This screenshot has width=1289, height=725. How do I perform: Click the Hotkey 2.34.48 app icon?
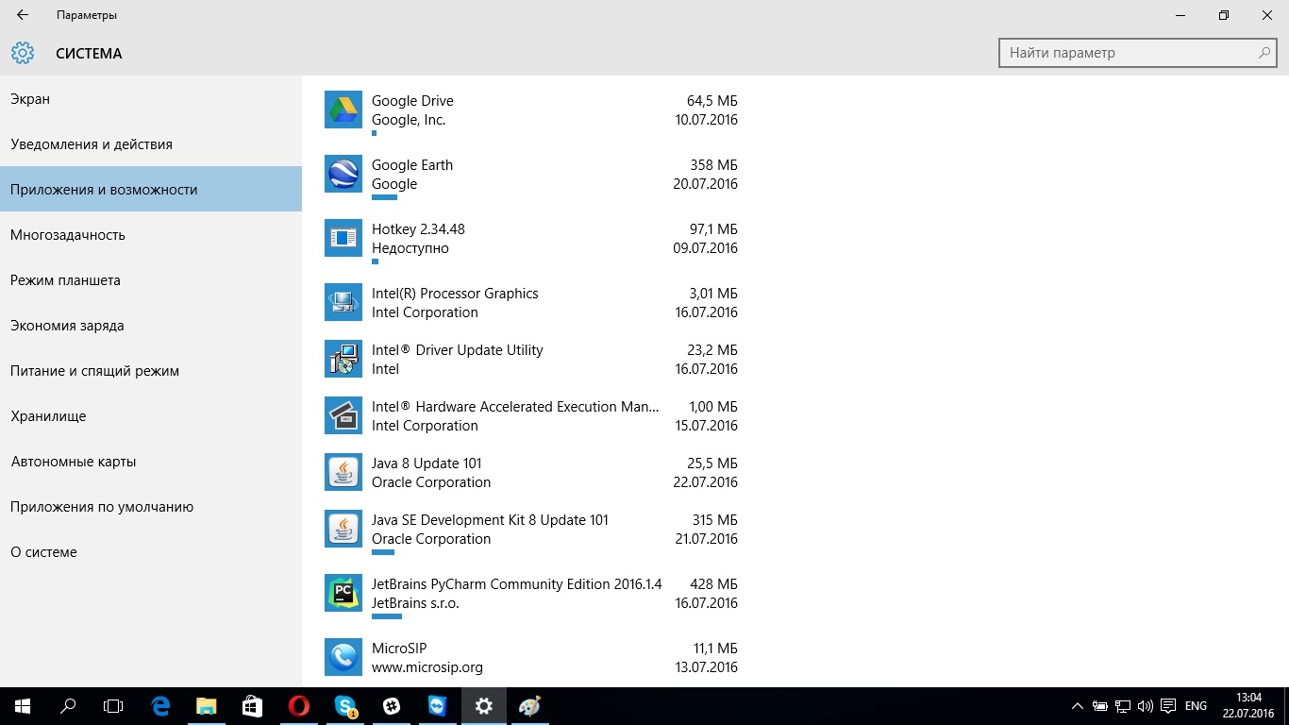tap(343, 238)
